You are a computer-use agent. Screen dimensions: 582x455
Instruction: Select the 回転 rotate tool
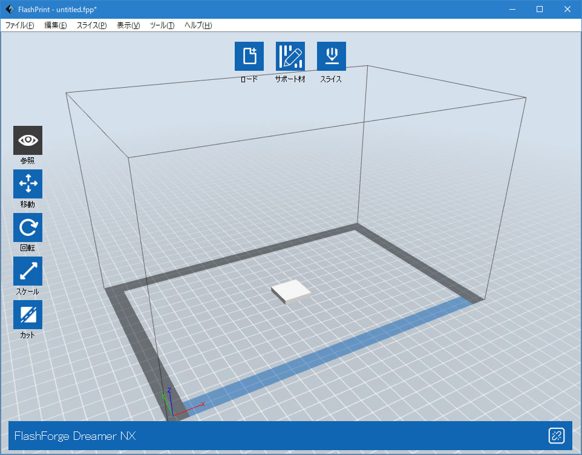[x=28, y=227]
